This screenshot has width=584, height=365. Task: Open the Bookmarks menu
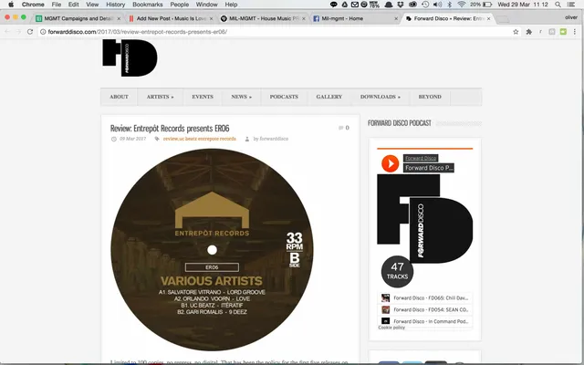(148, 5)
